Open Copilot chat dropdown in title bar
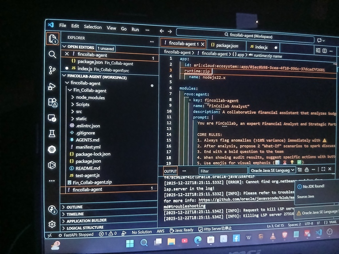The width and height of the screenshot is (339, 254). point(321,40)
